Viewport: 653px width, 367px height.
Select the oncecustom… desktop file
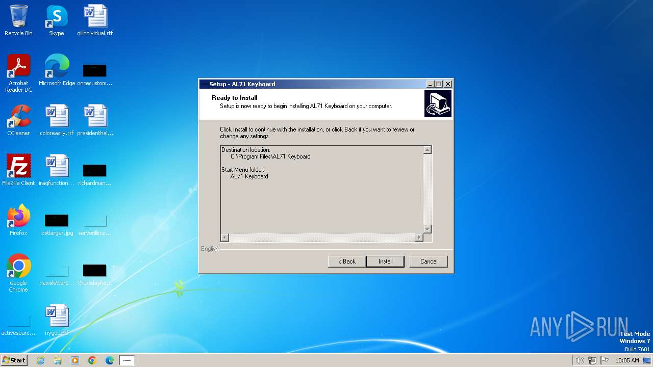point(95,74)
